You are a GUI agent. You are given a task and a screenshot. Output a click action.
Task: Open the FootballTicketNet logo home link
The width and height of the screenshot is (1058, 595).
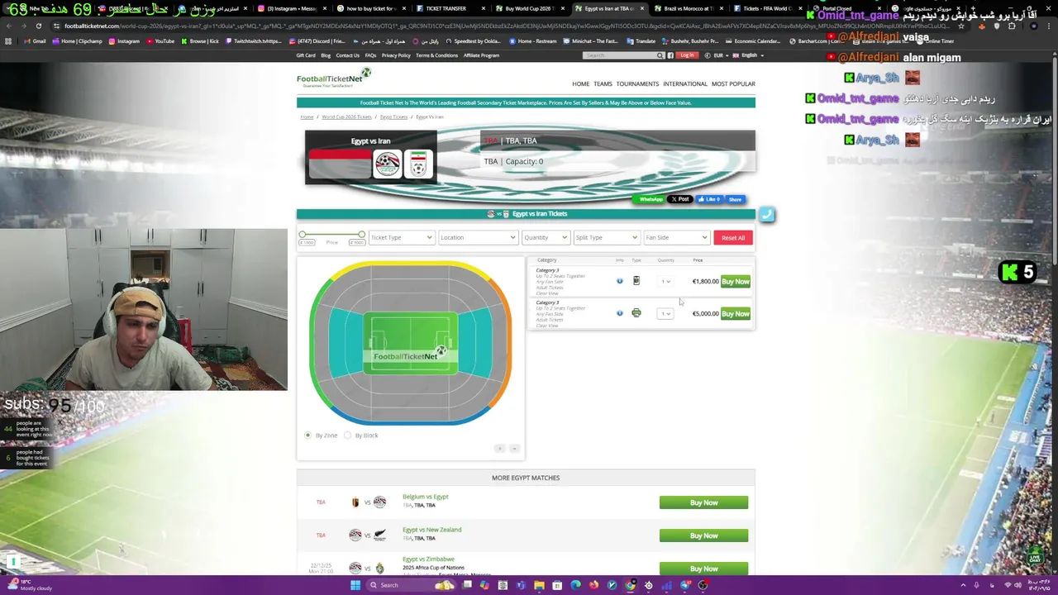click(334, 79)
